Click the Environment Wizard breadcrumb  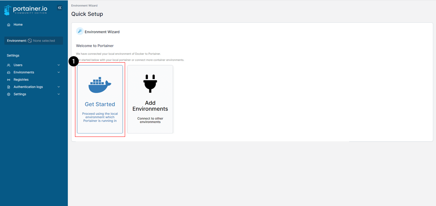tap(84, 5)
